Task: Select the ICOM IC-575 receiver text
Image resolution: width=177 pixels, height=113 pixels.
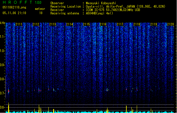Action: click(x=113, y=10)
